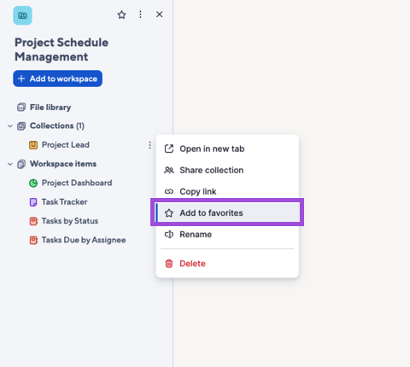Click the Add to workspace button
This screenshot has height=367, width=410.
57,79
